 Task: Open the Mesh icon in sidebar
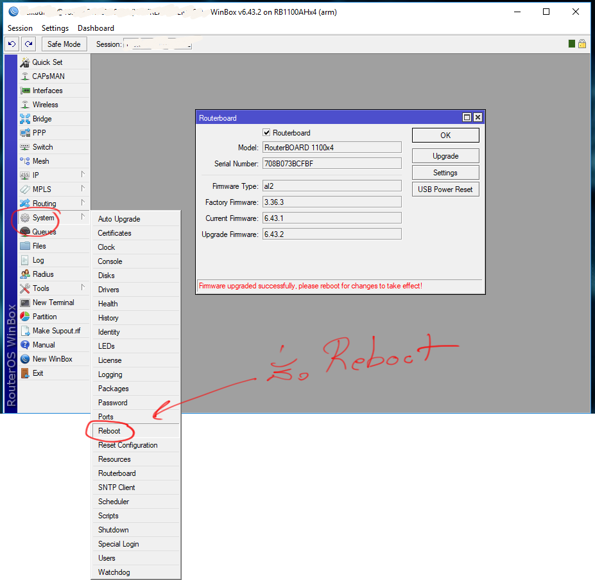(25, 161)
